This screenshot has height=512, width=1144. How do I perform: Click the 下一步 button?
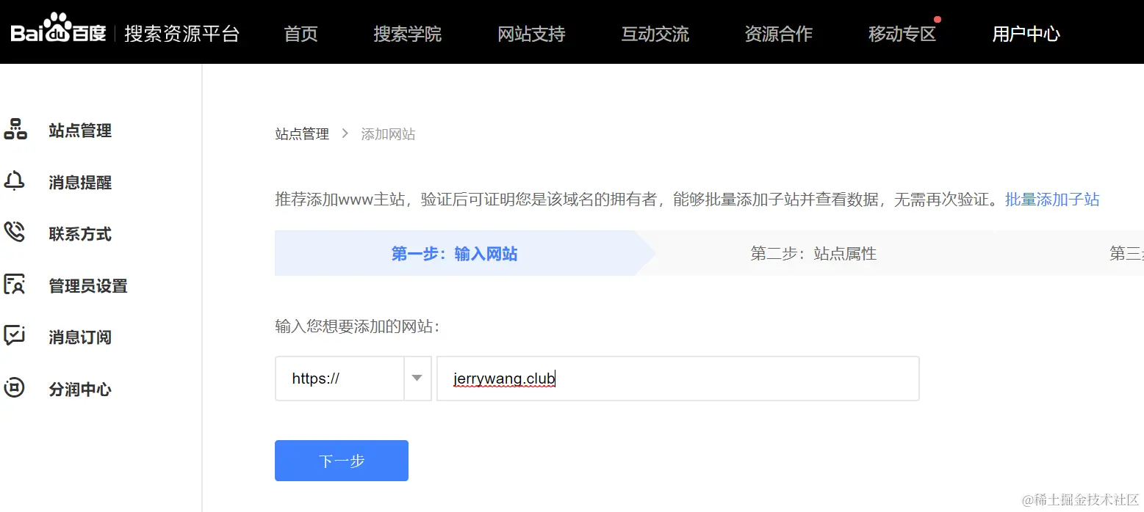pos(342,461)
